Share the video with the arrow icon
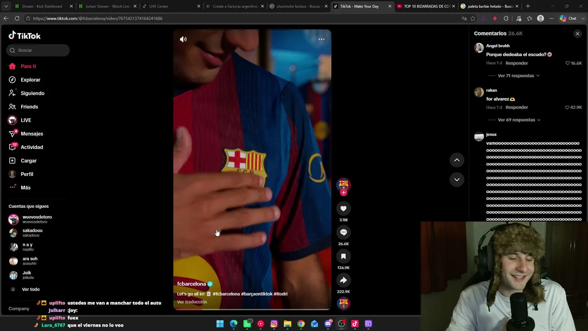This screenshot has width=588, height=331. point(343,280)
